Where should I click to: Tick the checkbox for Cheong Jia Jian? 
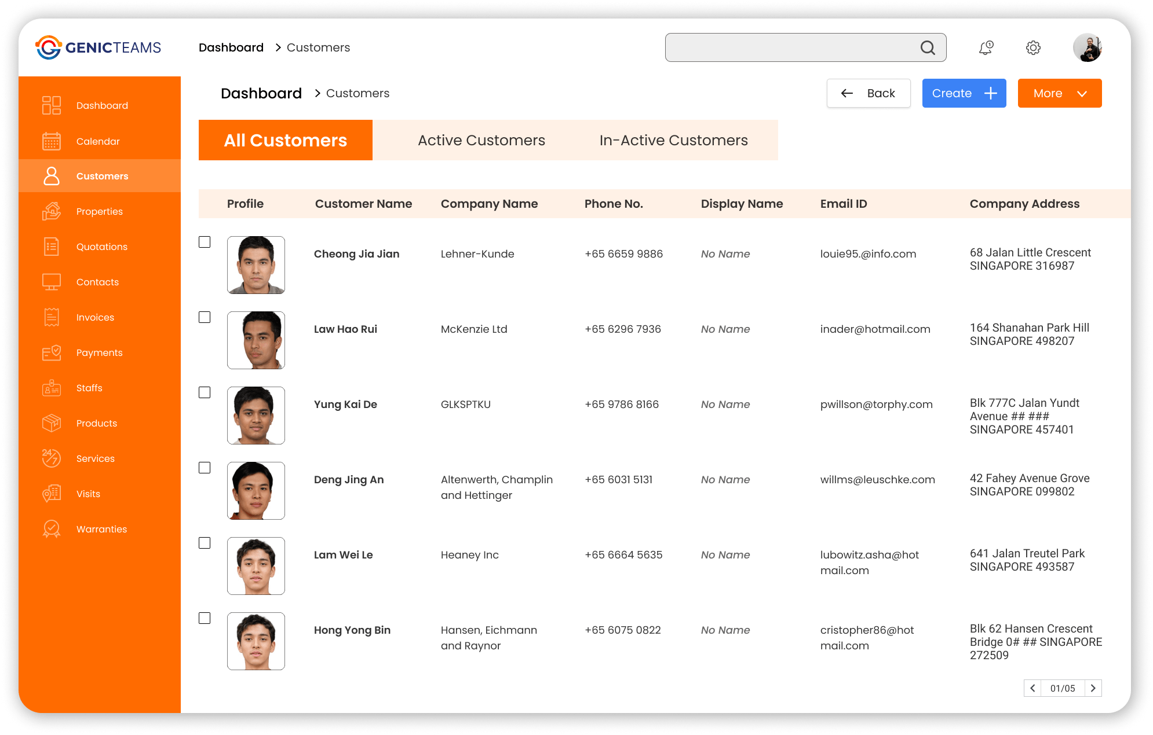205,242
